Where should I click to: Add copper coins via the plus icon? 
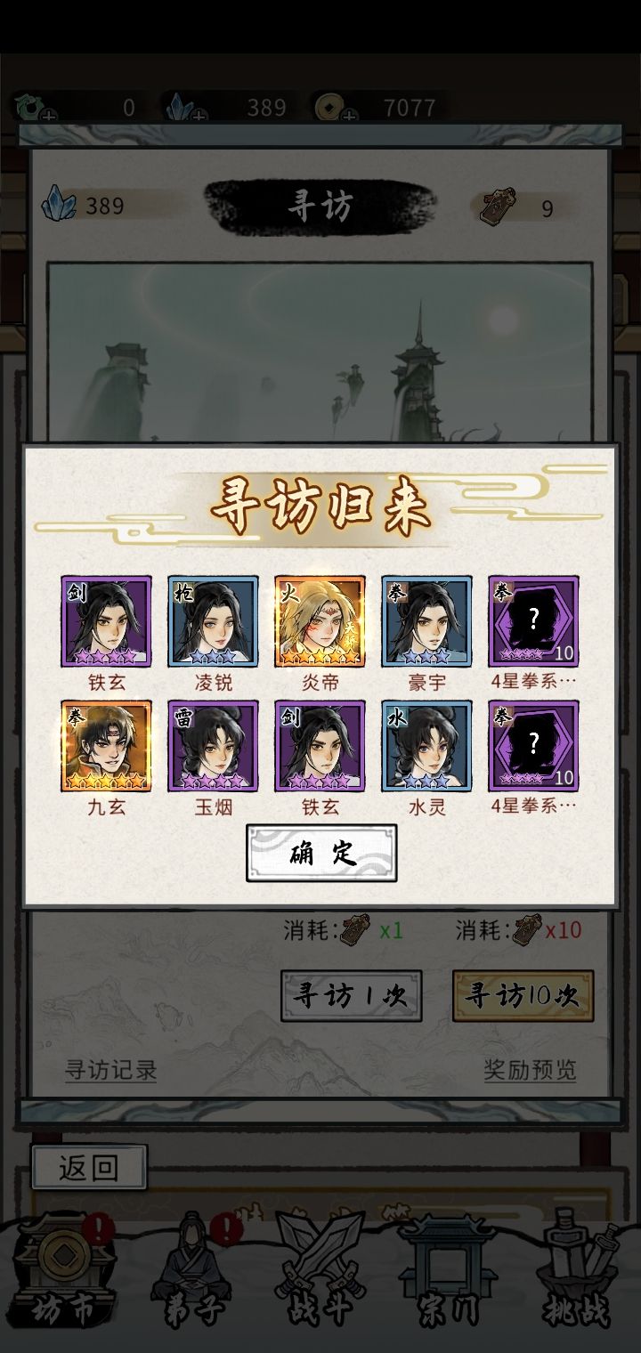349,117
